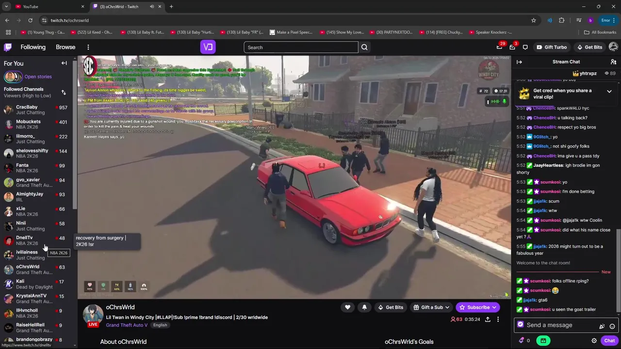The height and width of the screenshot is (349, 621).
Task: Open stories link in sidebar
Action: [38, 77]
